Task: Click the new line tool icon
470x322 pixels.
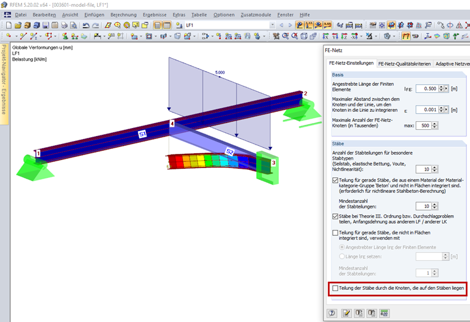Action: [x=23, y=36]
